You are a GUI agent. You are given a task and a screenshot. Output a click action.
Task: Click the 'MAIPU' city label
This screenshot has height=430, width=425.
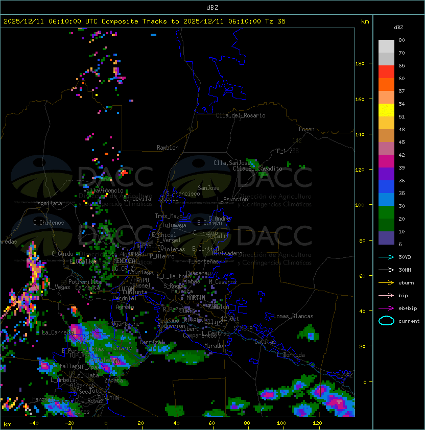click(x=141, y=280)
